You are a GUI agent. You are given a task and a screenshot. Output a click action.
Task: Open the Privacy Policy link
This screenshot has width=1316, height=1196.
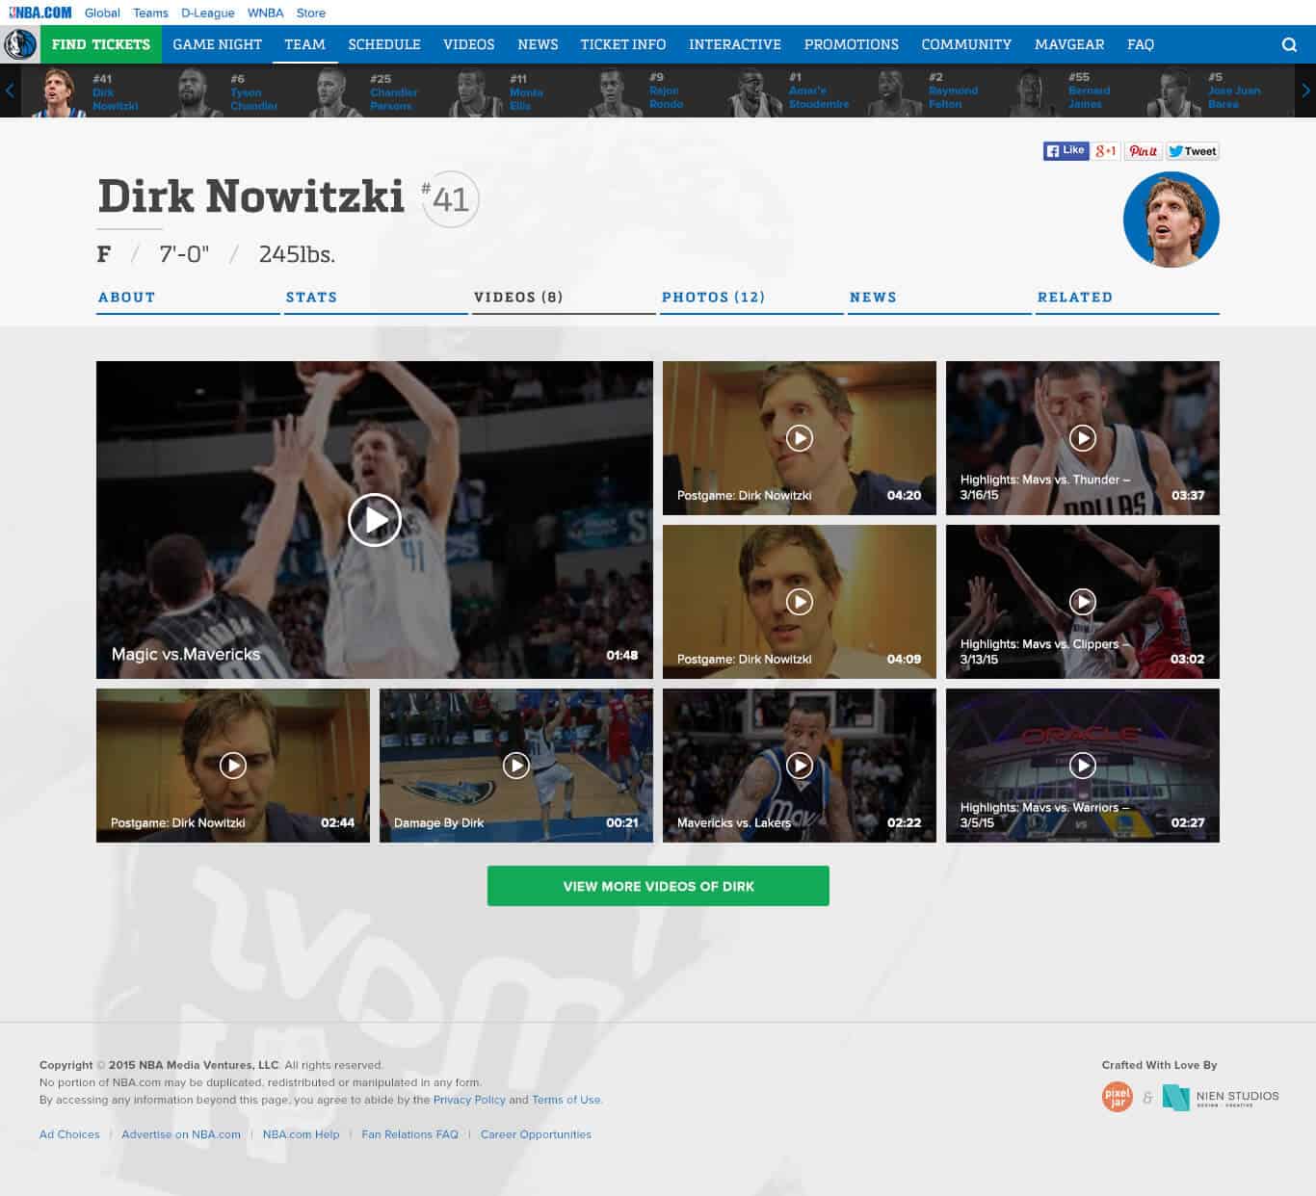469,1100
